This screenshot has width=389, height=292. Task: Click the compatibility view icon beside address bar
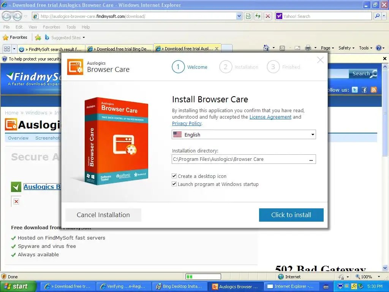[248, 16]
